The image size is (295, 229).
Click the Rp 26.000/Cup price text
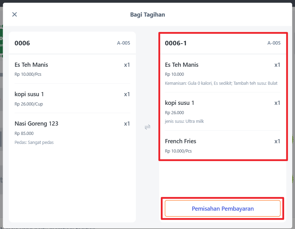point(29,104)
